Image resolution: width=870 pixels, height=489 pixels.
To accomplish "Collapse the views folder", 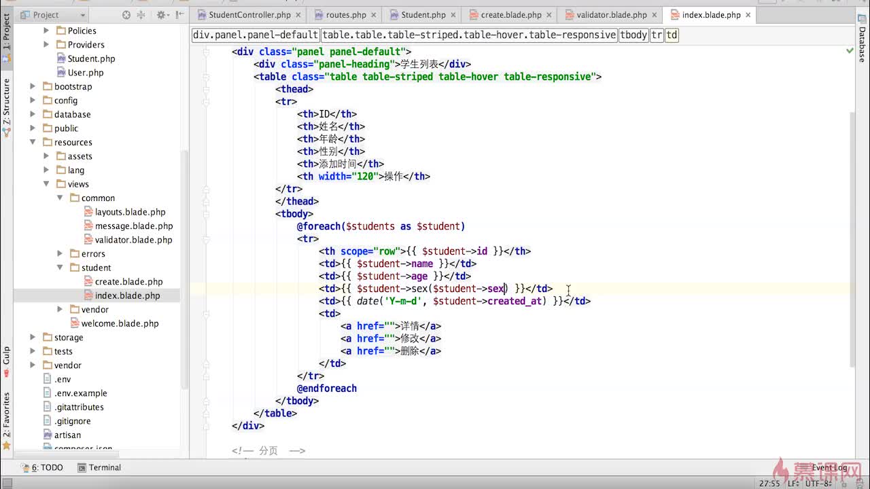I will click(x=46, y=184).
